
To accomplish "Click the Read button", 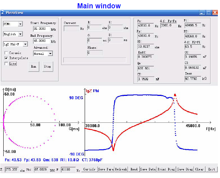I will coord(134,169).
